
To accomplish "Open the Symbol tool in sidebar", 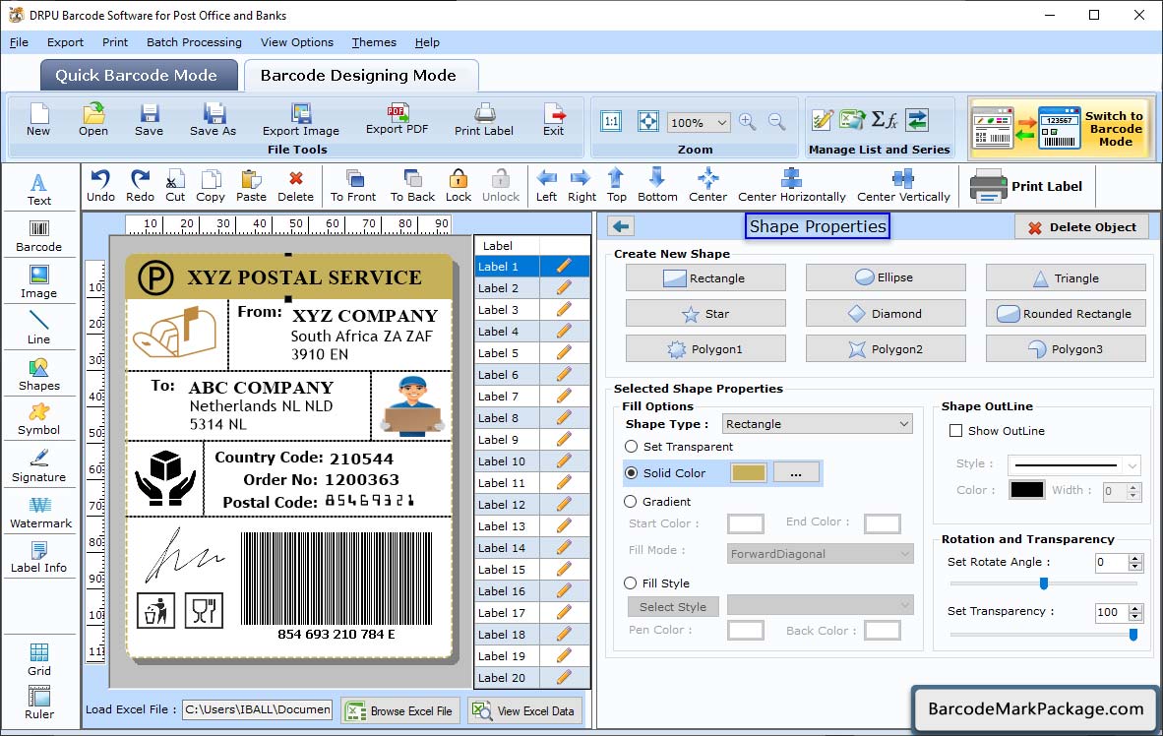I will coord(39,419).
